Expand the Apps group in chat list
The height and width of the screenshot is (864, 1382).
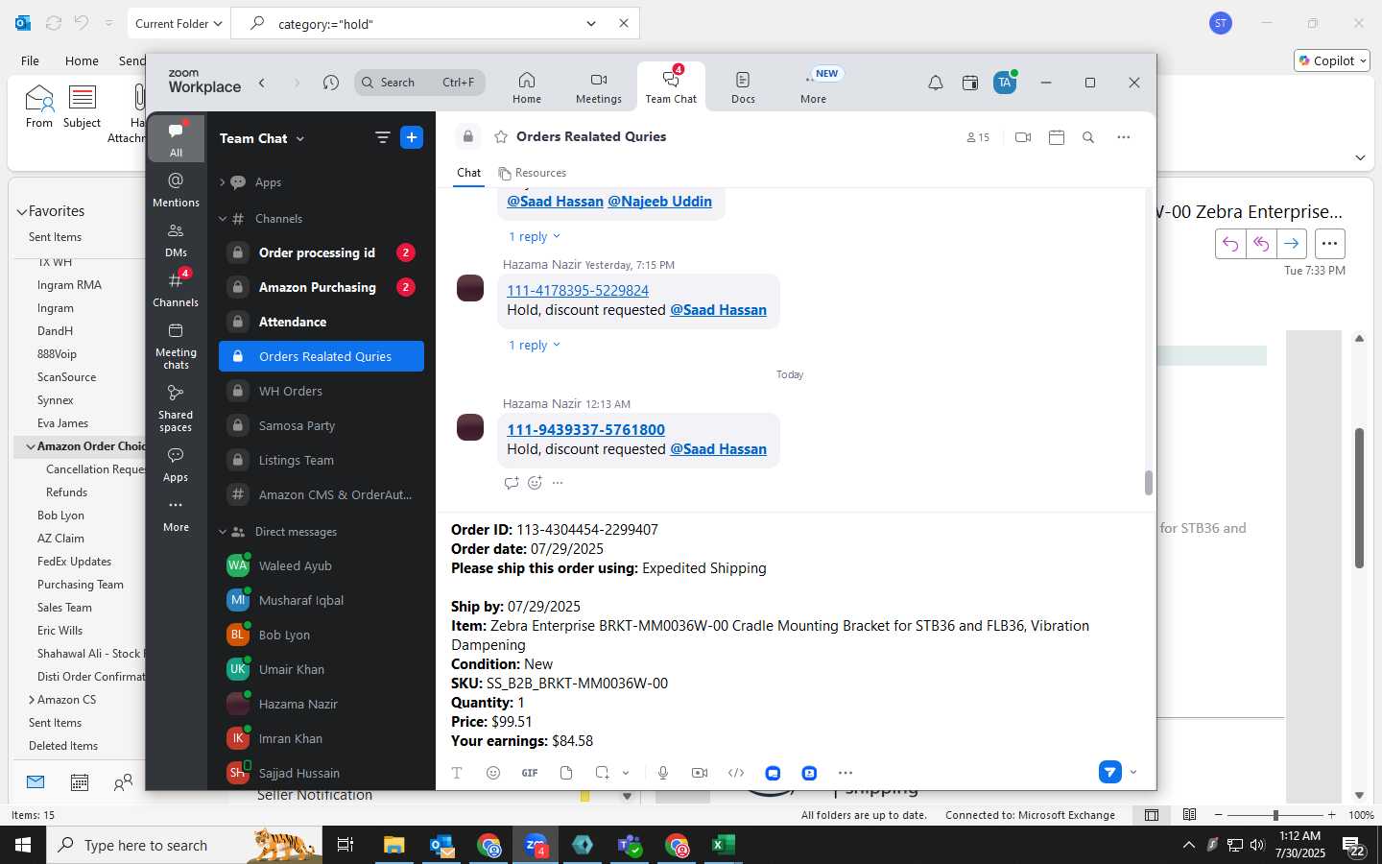tap(222, 182)
